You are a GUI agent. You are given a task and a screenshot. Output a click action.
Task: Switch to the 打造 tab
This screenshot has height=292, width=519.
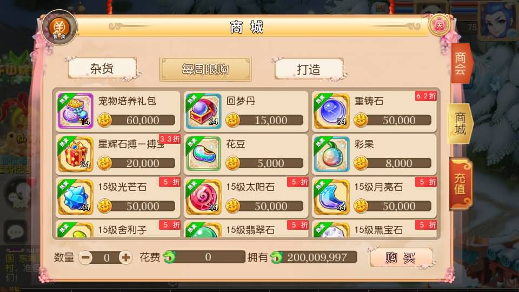pos(309,69)
